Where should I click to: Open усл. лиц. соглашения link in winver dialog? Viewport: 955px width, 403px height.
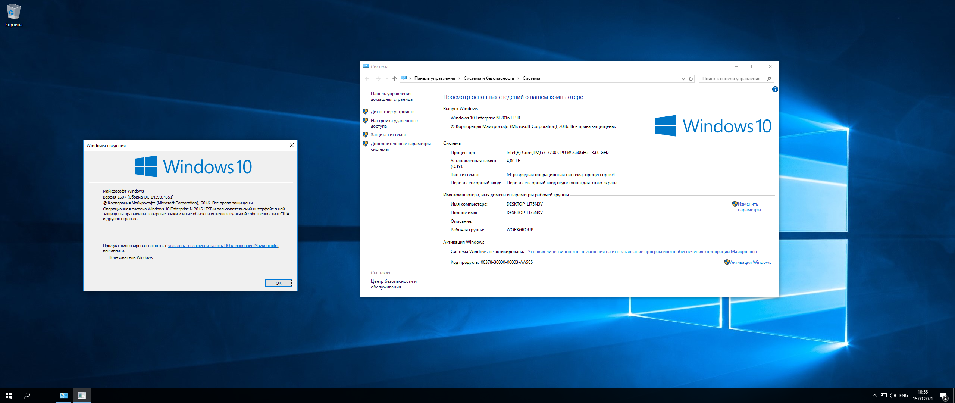pos(223,246)
